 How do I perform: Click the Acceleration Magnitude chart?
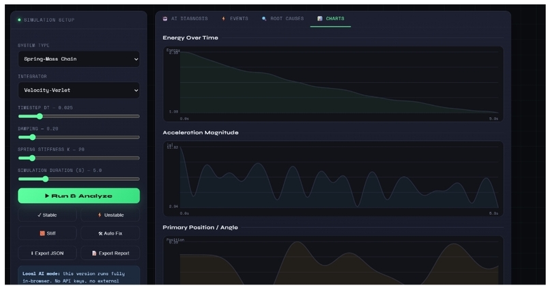pos(333,179)
